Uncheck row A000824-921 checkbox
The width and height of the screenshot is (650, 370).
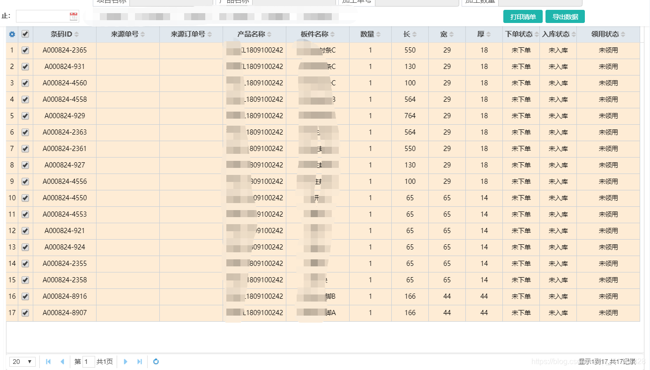pyautogui.click(x=25, y=231)
